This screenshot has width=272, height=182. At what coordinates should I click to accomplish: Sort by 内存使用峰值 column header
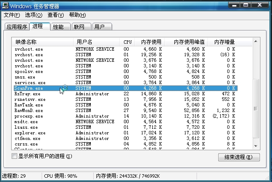click(186, 42)
